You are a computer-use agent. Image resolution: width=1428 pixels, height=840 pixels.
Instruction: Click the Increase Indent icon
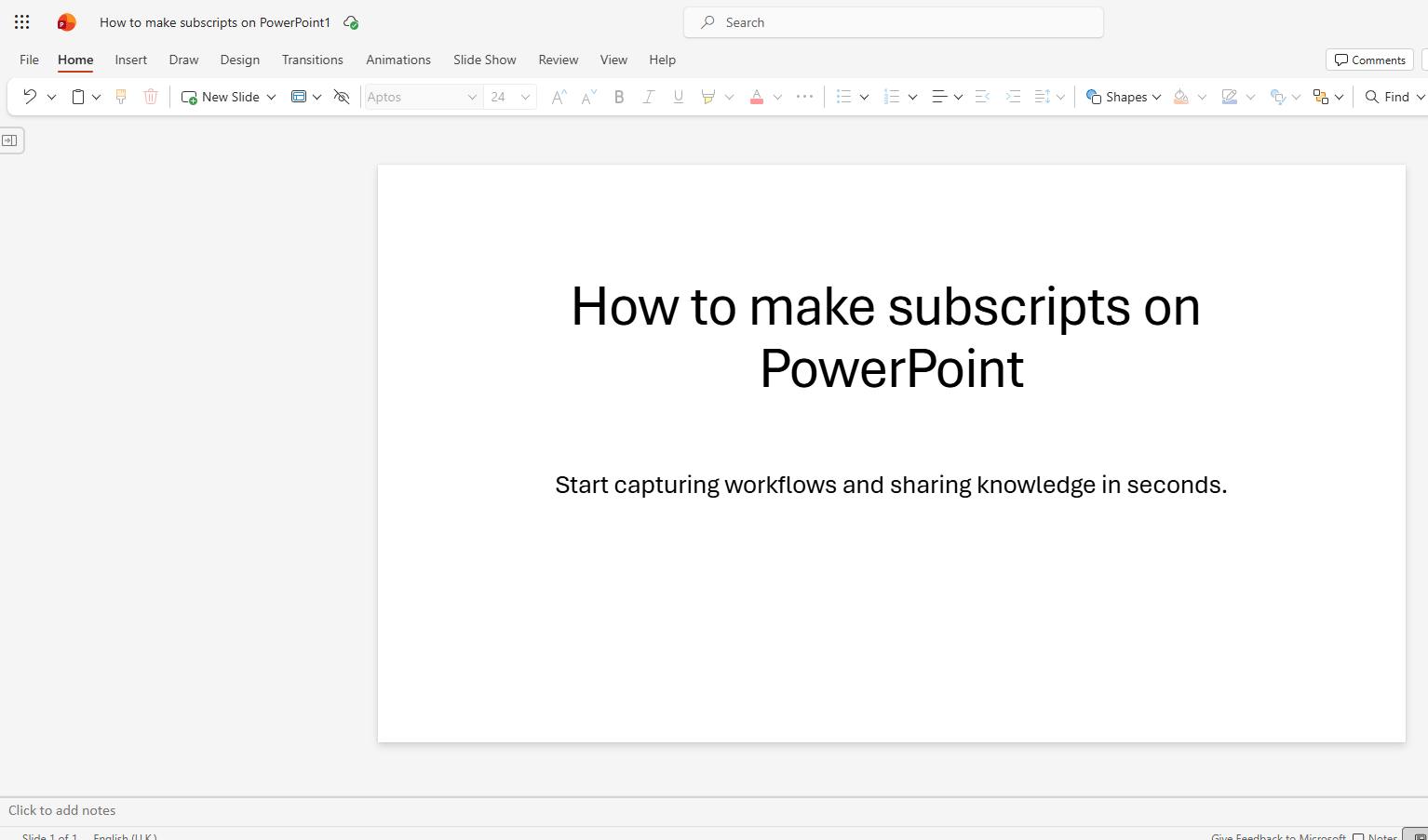[x=1013, y=97]
